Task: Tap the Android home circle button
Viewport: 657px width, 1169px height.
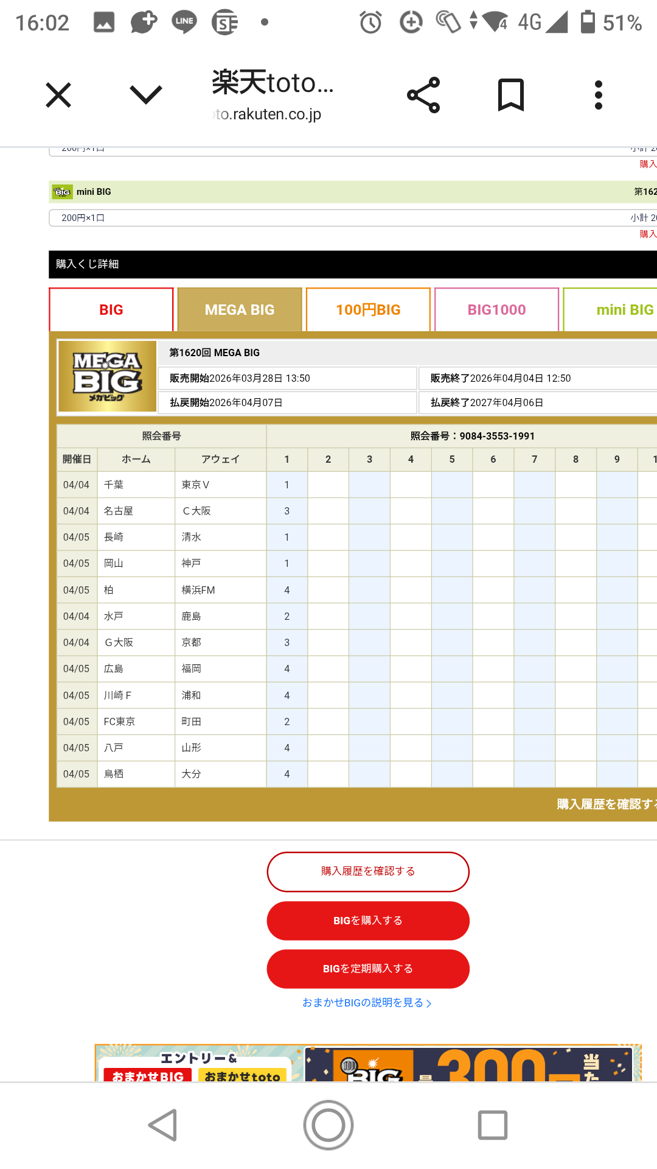Action: (328, 1125)
